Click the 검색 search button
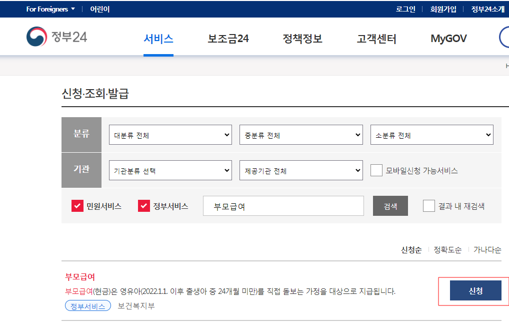The width and height of the screenshot is (509, 335). tap(390, 205)
